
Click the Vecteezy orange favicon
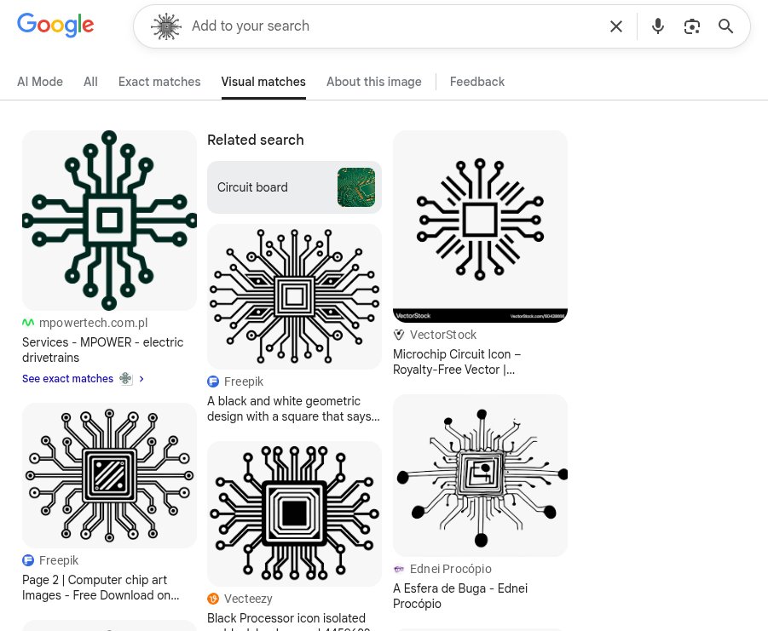tap(213, 599)
